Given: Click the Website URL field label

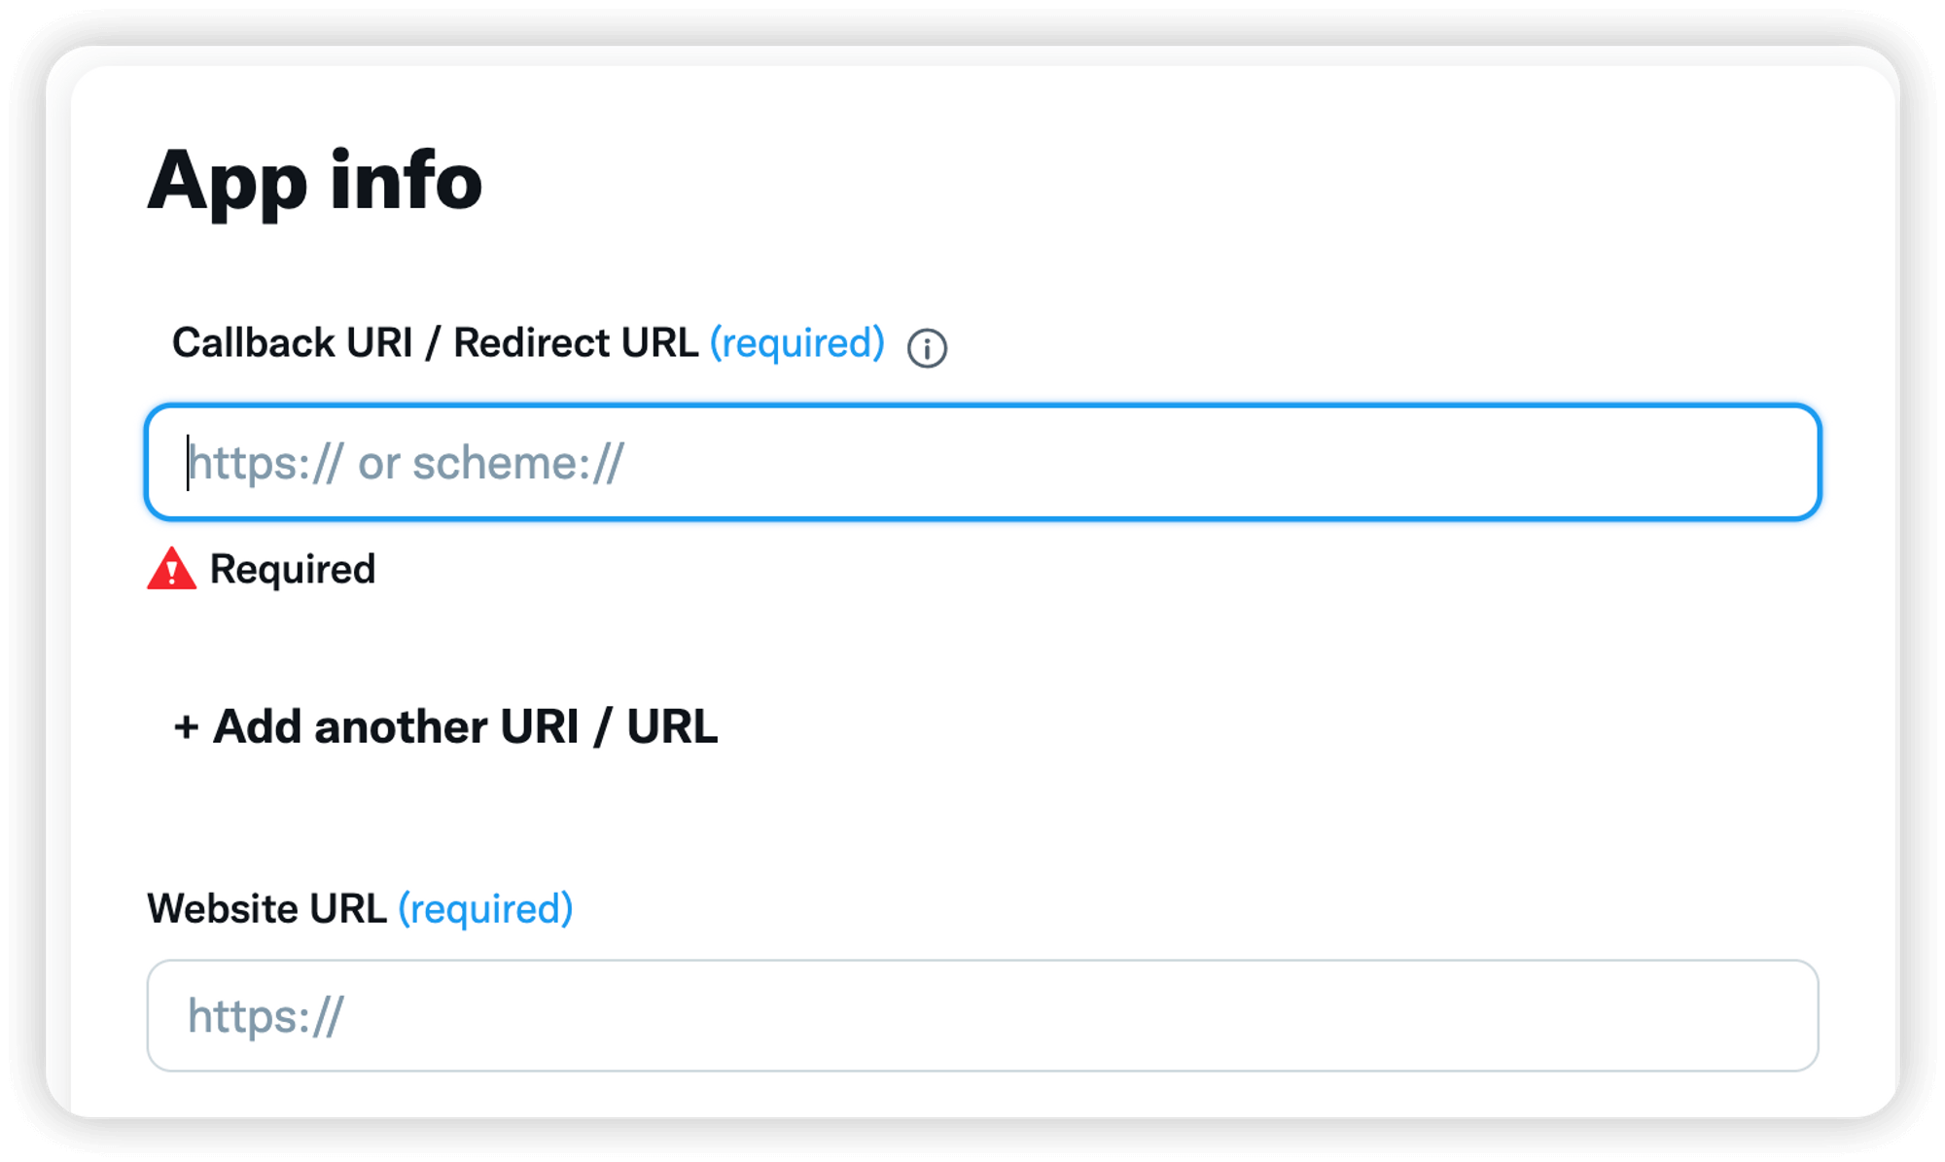Looking at the screenshot, I should [x=267, y=908].
